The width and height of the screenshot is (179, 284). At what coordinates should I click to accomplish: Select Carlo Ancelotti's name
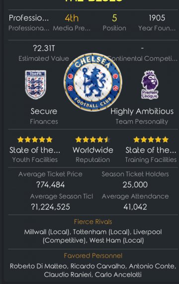pyautogui.click(x=118, y=275)
